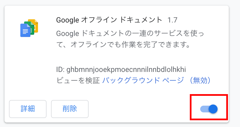The width and height of the screenshot is (240, 127).
Task: Click the first line of the extension description
Action: tap(130, 33)
